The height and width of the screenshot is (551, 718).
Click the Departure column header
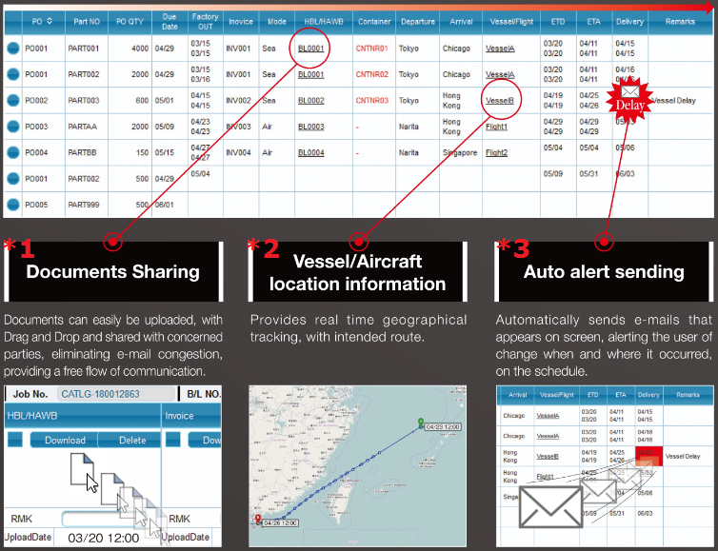tap(417, 19)
